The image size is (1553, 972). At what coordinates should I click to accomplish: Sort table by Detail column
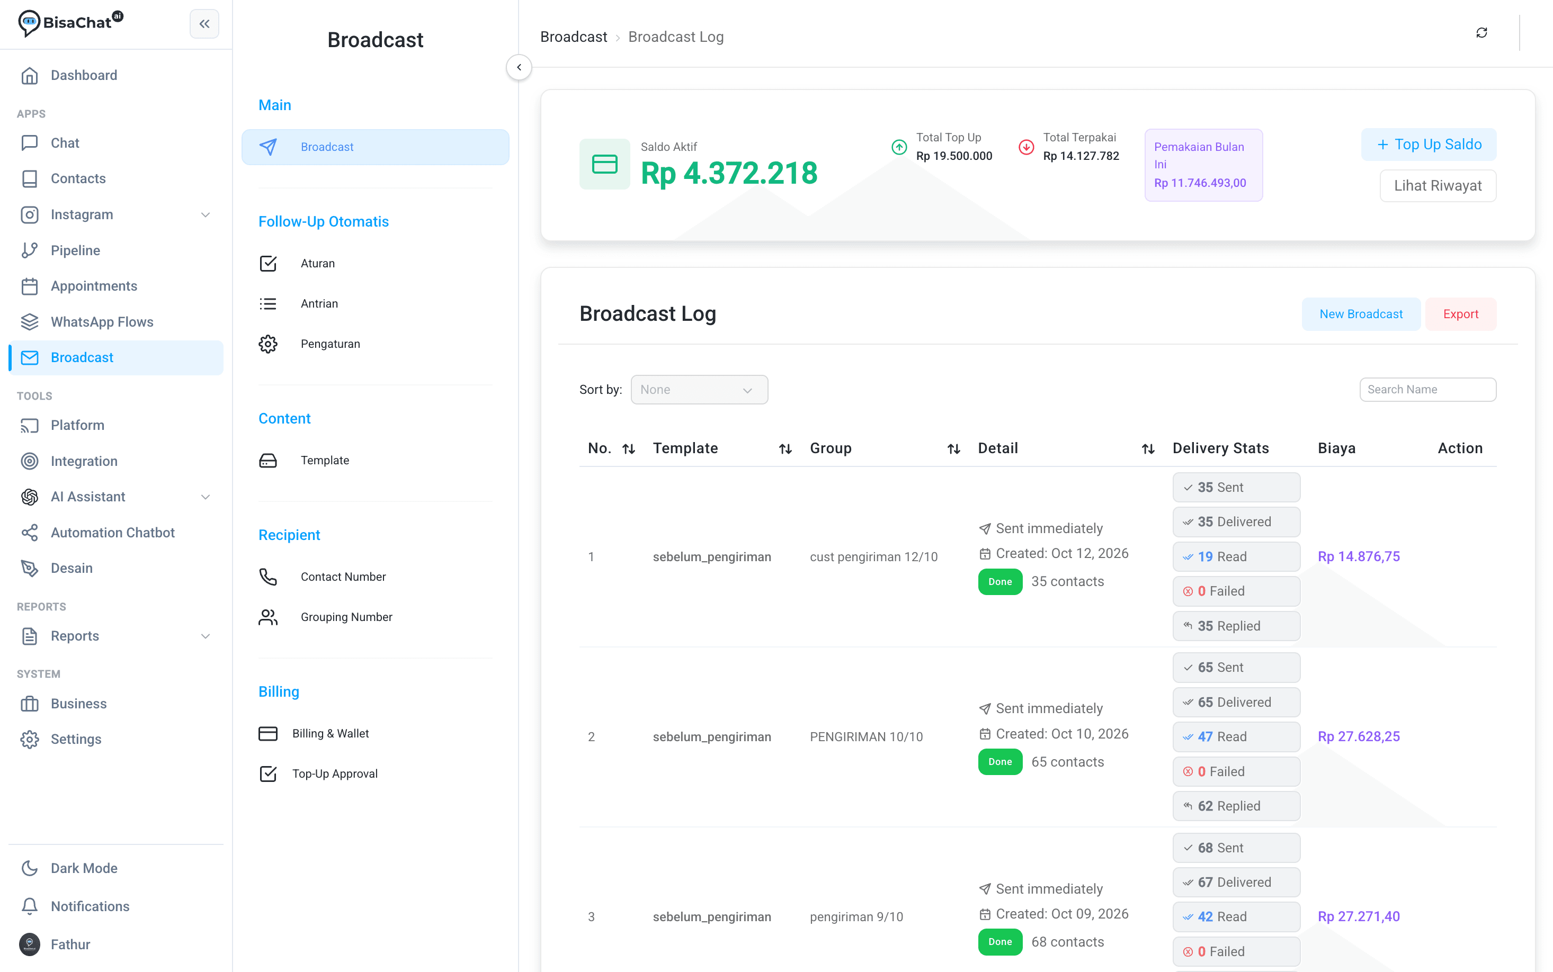1148,449
